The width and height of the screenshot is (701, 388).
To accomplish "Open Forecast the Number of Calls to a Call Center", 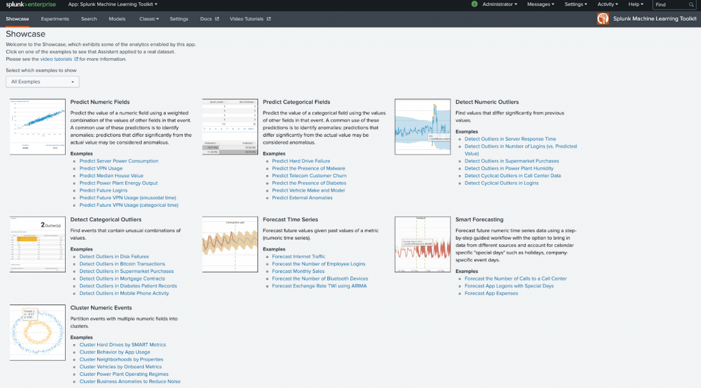I will 515,279.
